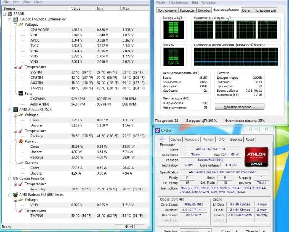Image resolution: width=289 pixels, height=232 pixels.
Task: Collapse the AMD Radeon HD 7800 Series node
Action: click(x=10, y=195)
